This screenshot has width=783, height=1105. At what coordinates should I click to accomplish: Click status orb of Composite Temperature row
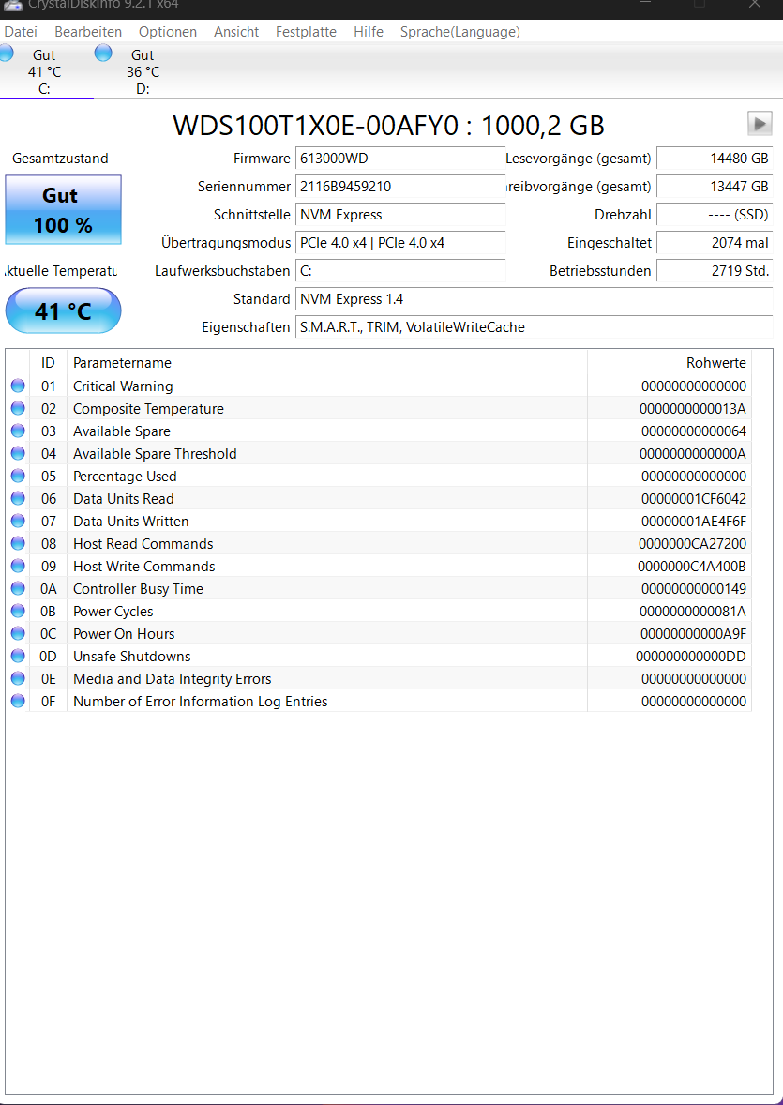point(18,408)
